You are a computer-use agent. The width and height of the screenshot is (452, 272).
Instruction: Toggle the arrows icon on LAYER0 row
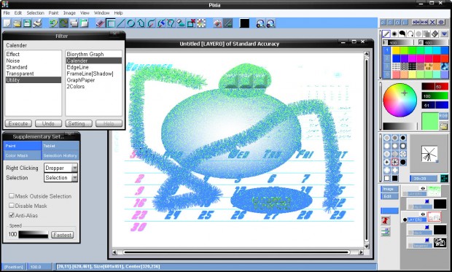(423, 214)
